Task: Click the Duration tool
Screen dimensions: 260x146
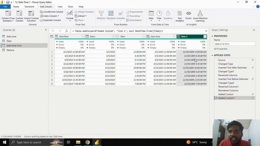Action: (168, 15)
